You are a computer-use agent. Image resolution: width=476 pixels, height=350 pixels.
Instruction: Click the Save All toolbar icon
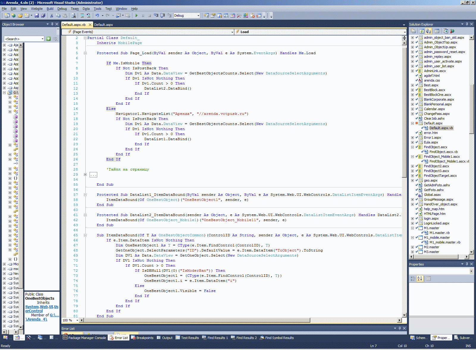[x=43, y=15]
